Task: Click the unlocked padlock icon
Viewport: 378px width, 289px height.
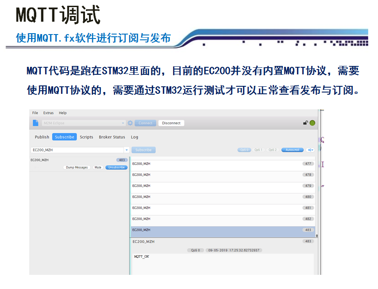Action: coord(305,123)
